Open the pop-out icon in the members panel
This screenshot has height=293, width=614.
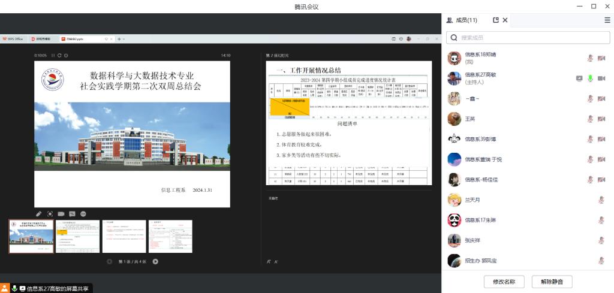[496, 20]
